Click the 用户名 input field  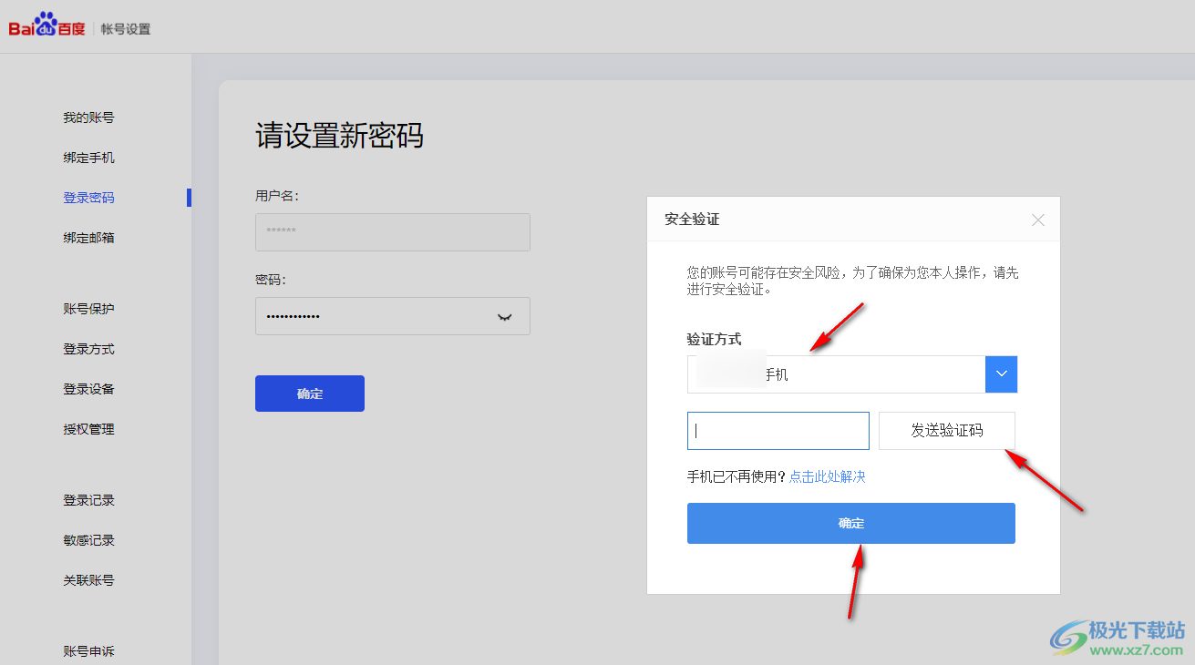[x=393, y=232]
